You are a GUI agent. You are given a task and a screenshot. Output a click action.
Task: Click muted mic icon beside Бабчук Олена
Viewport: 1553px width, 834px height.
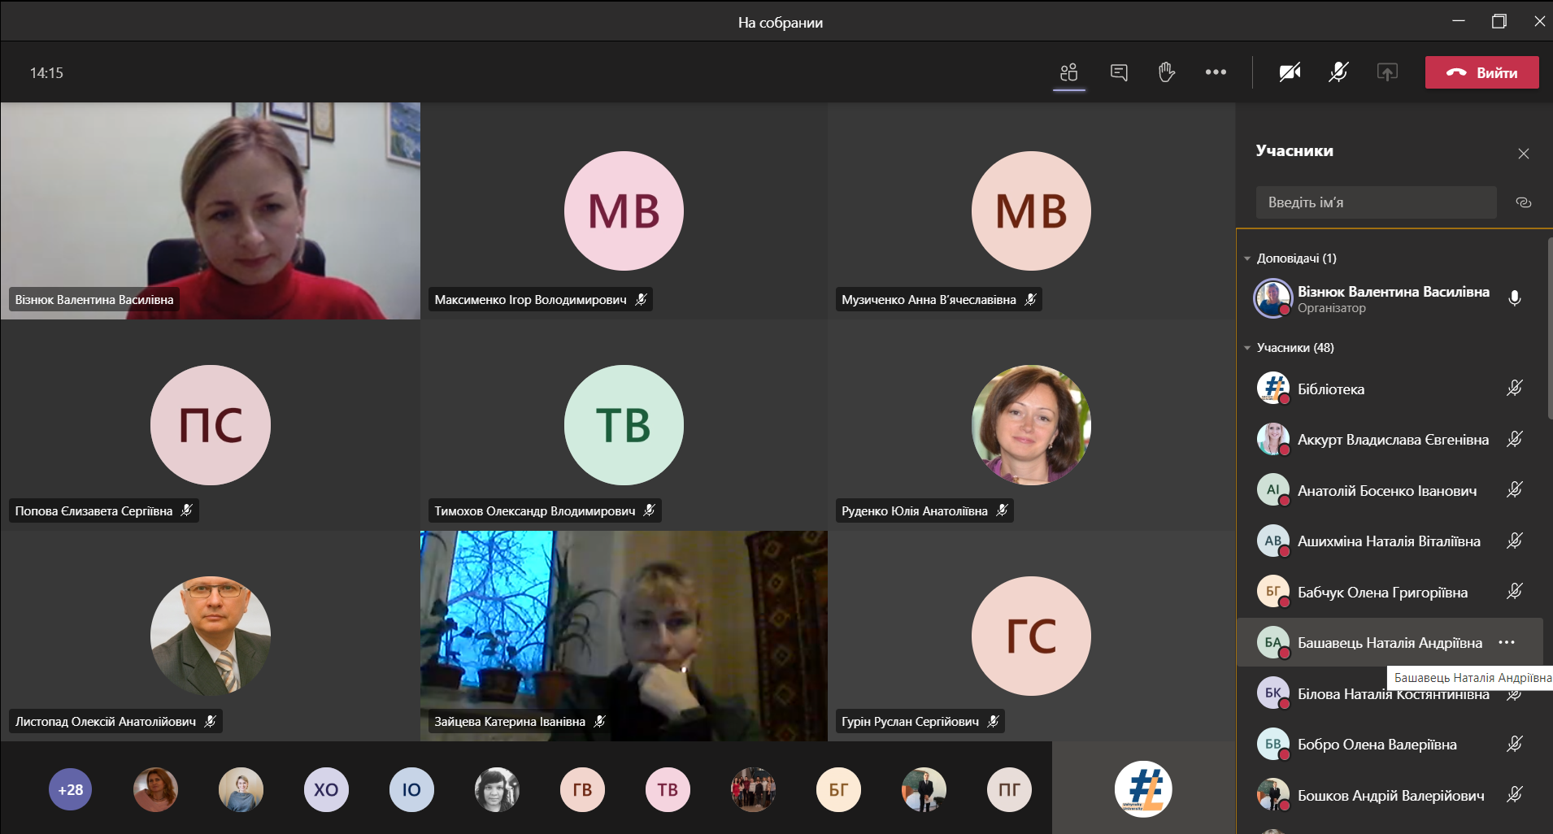click(1514, 592)
